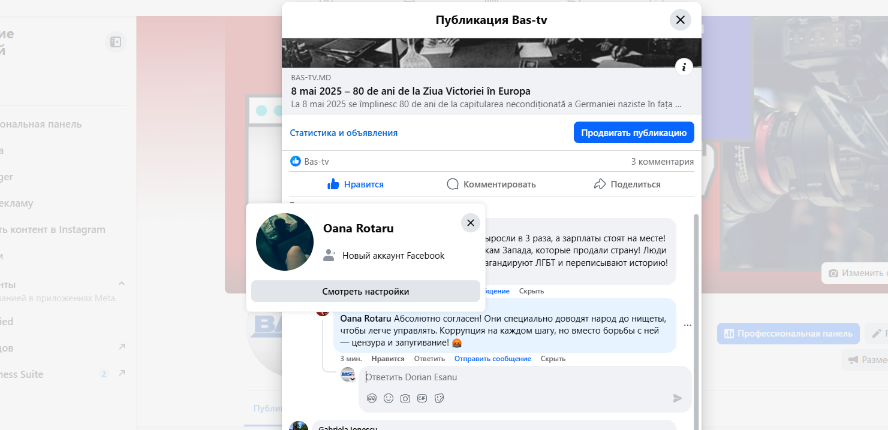Click the pencil edit button on page
The width and height of the screenshot is (888, 430).
[877, 334]
